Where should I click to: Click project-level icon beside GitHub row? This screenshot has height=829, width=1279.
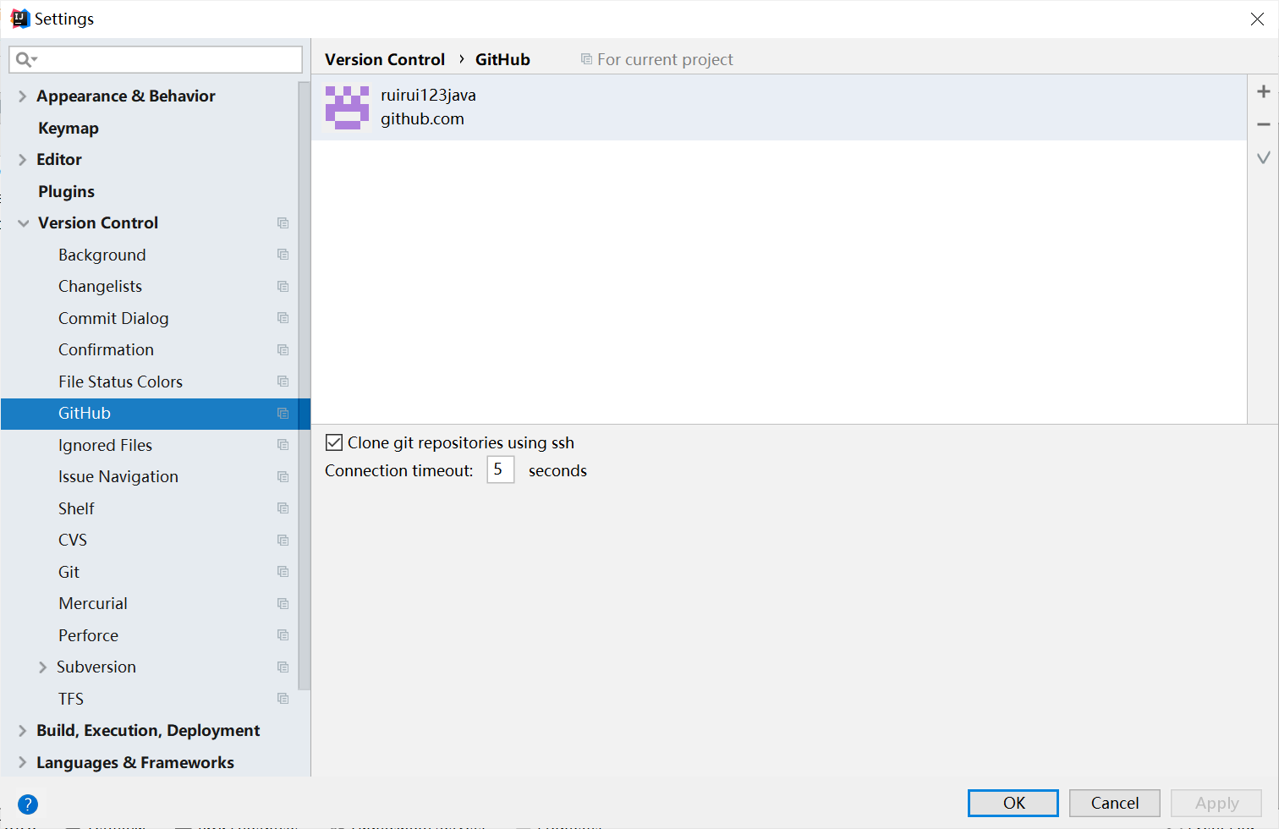coord(283,414)
